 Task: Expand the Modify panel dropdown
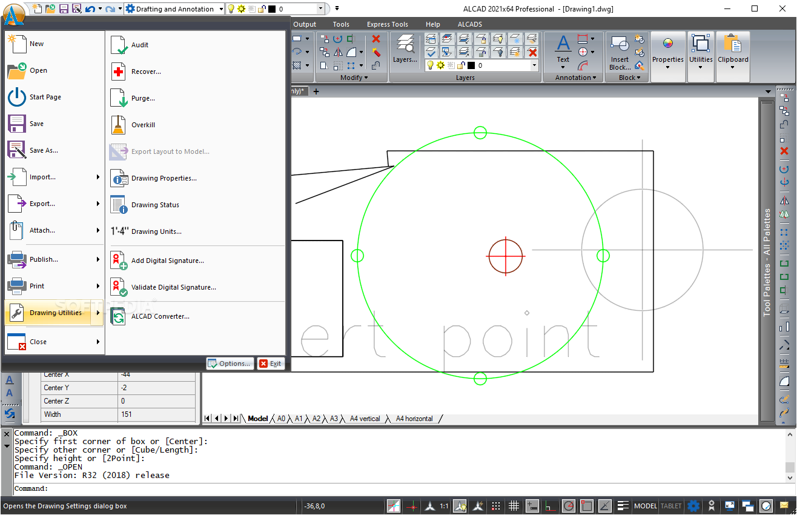[x=354, y=78]
